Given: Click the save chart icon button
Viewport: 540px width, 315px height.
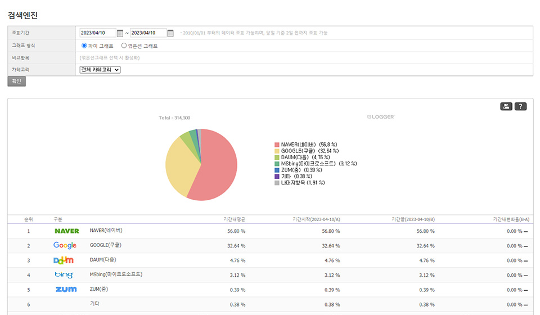Looking at the screenshot, I should (x=506, y=106).
